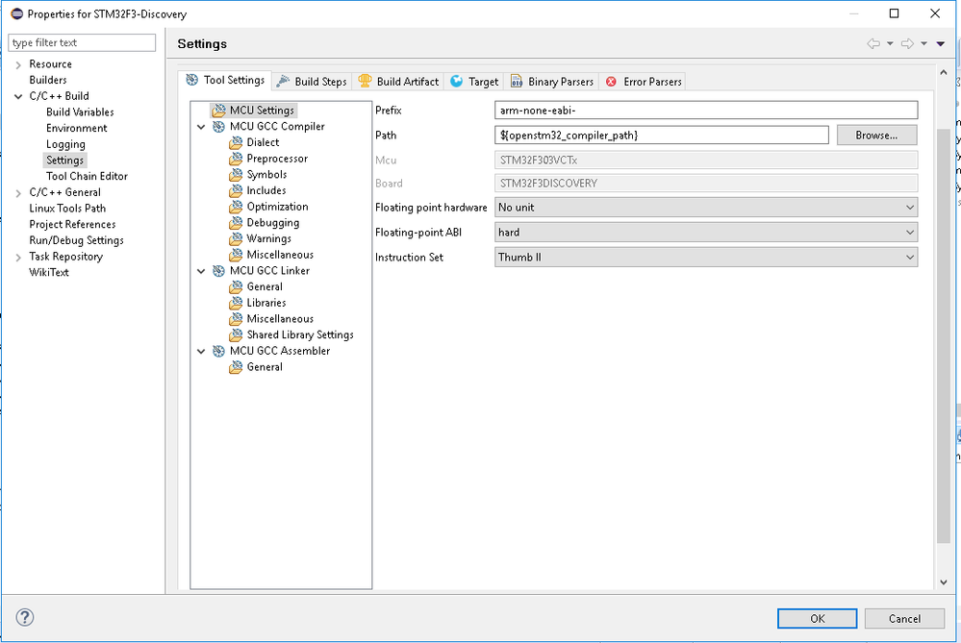Click the Optimization folder icon
This screenshot has height=643, width=961.
236,207
